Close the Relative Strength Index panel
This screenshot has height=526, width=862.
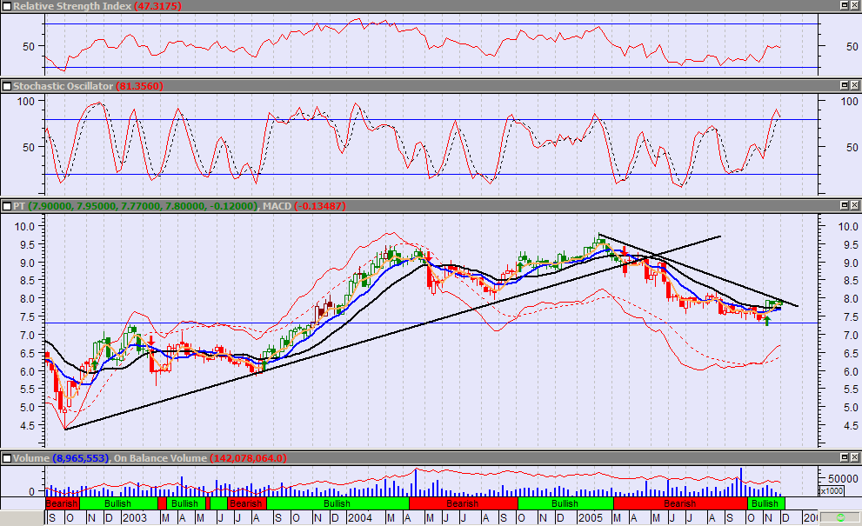(855, 6)
